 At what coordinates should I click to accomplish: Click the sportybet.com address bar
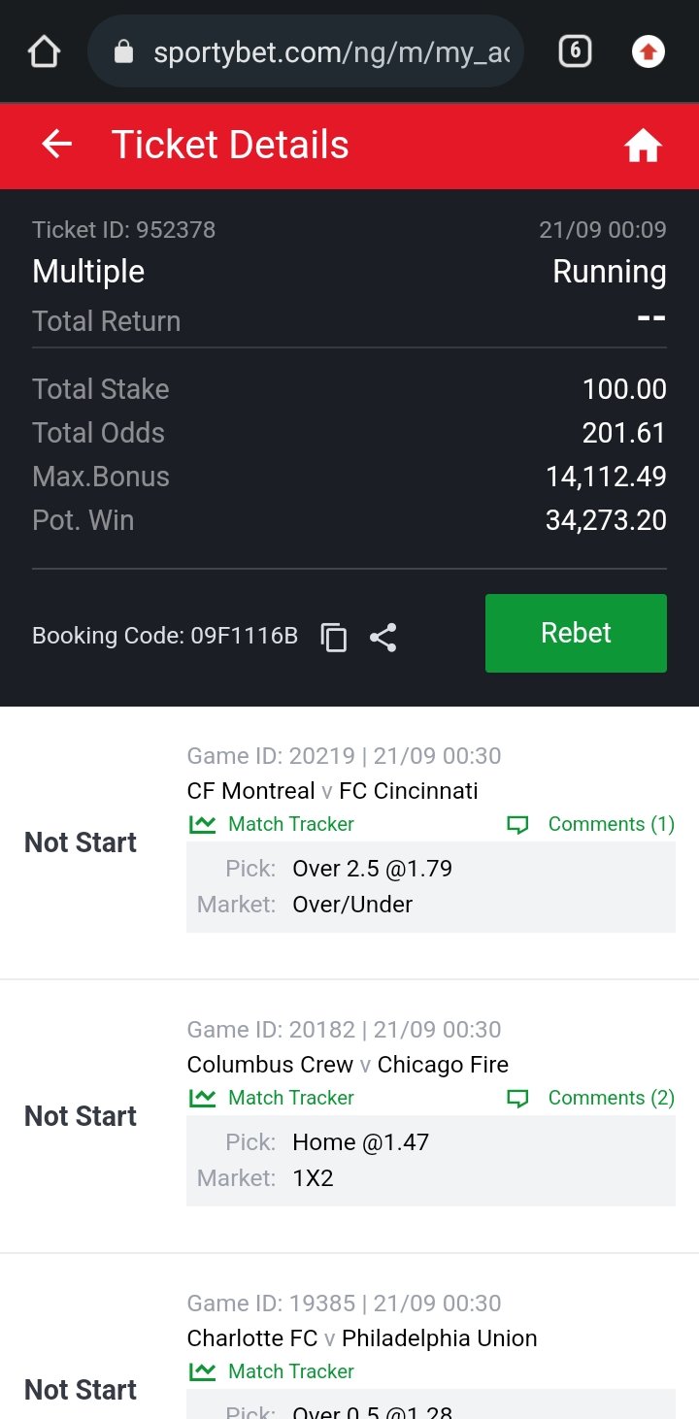click(x=330, y=51)
